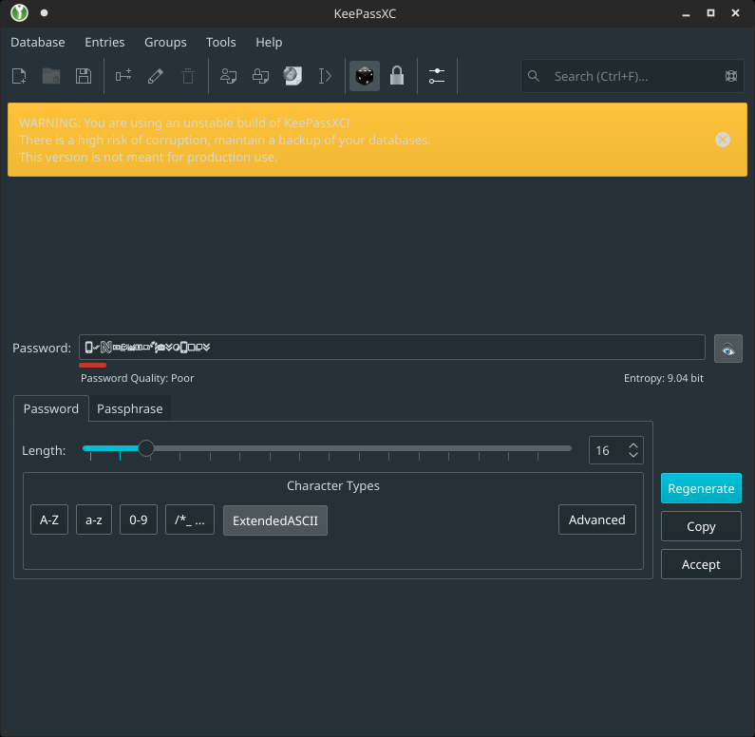The width and height of the screenshot is (755, 737).
Task: Minimize the KeePassXC window
Action: 686,13
